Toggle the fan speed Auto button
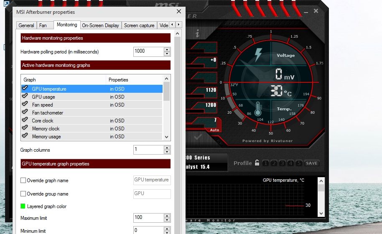The height and width of the screenshot is (234, 382). pyautogui.click(x=214, y=130)
